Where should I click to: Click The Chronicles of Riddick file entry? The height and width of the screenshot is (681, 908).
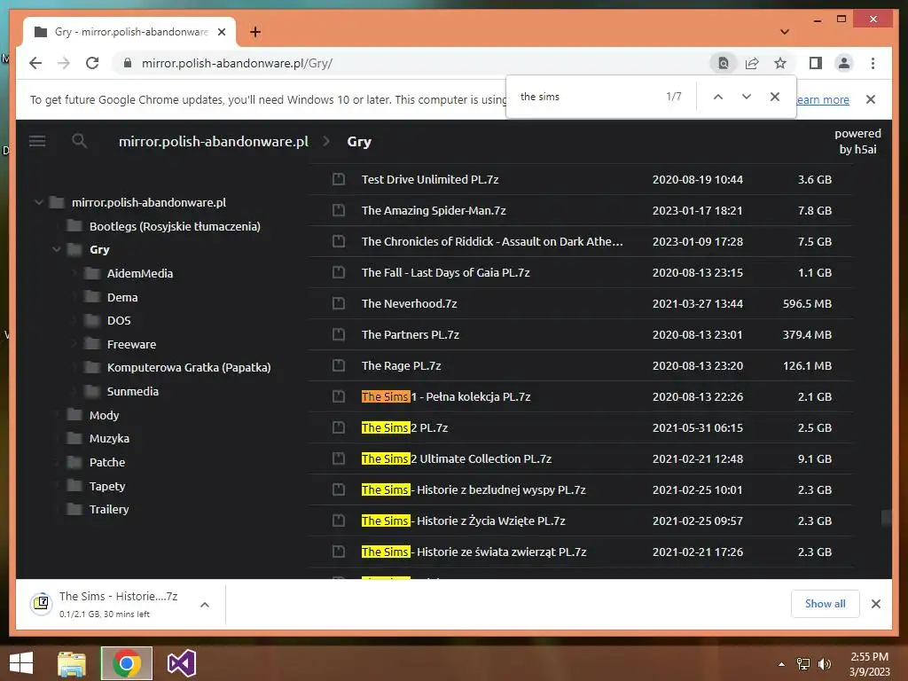pyautogui.click(x=492, y=241)
